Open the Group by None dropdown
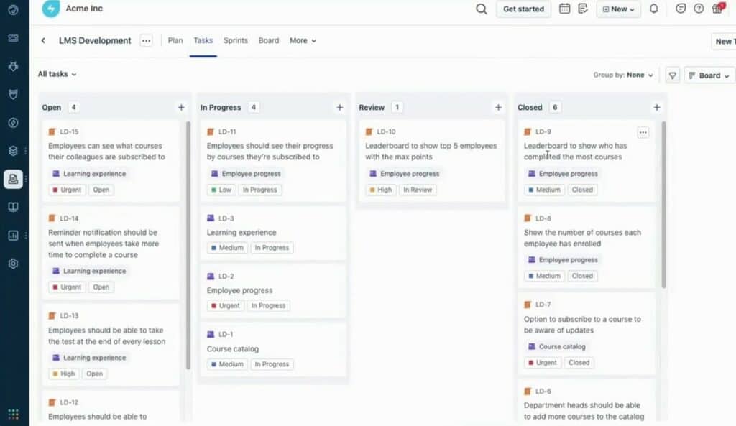This screenshot has width=736, height=426. pyautogui.click(x=623, y=75)
